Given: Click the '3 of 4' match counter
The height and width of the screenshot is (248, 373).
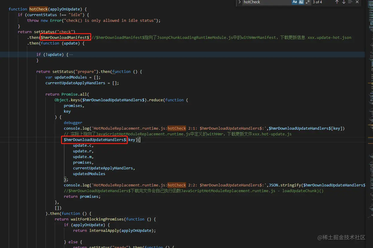Looking at the screenshot, I should click(317, 2).
